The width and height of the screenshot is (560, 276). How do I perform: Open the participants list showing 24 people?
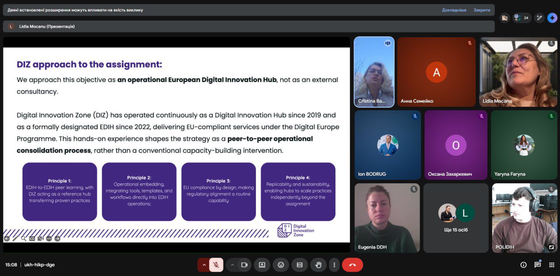(521, 18)
